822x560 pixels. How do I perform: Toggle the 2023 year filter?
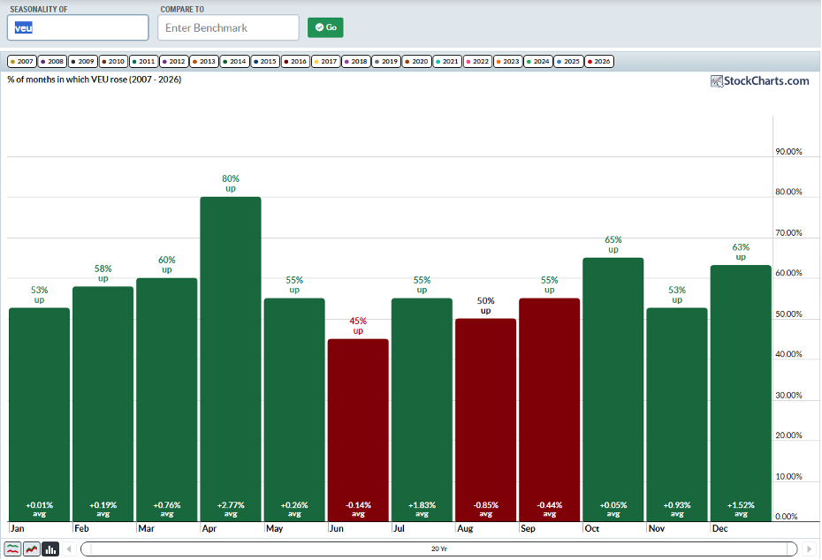pos(508,61)
